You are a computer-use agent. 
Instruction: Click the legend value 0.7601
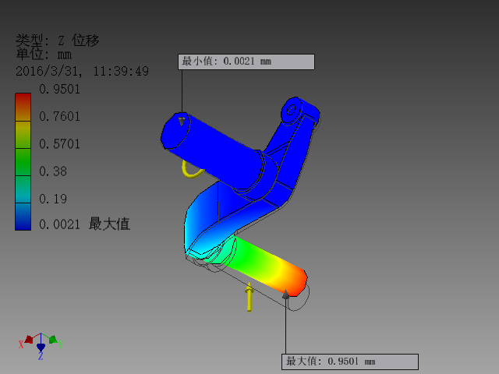59,116
